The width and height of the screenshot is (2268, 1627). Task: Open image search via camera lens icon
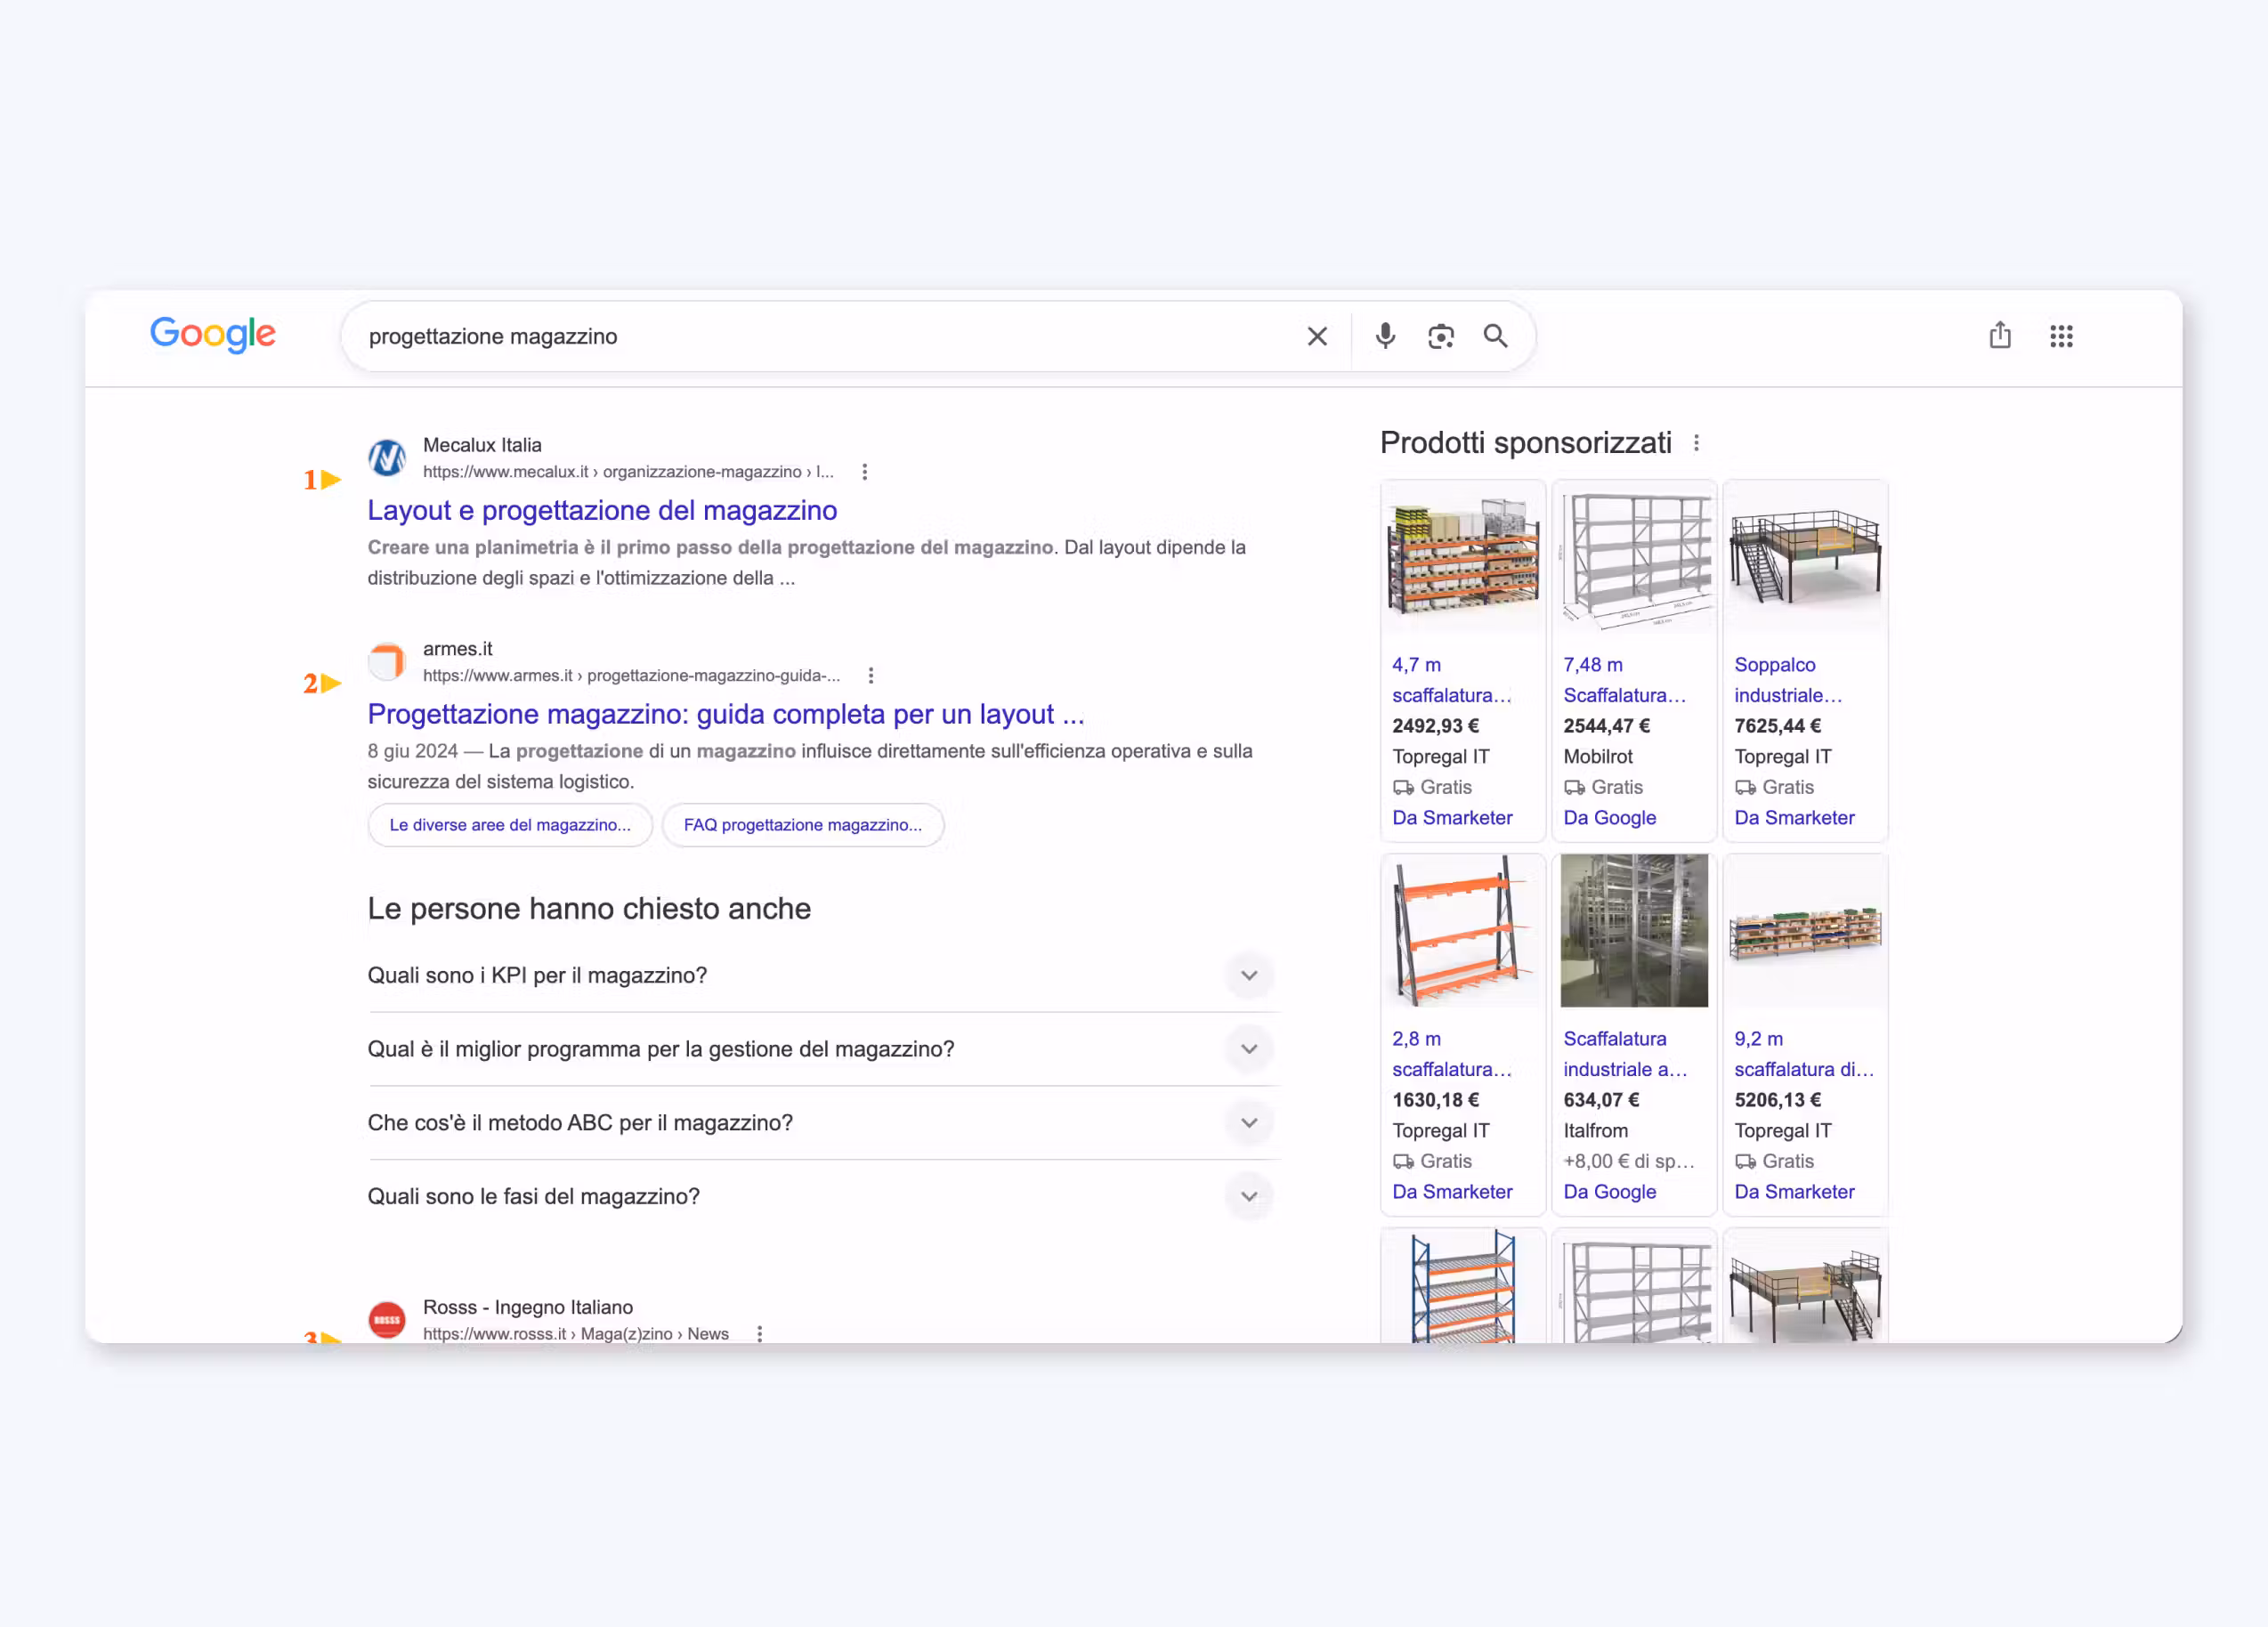click(x=1440, y=336)
